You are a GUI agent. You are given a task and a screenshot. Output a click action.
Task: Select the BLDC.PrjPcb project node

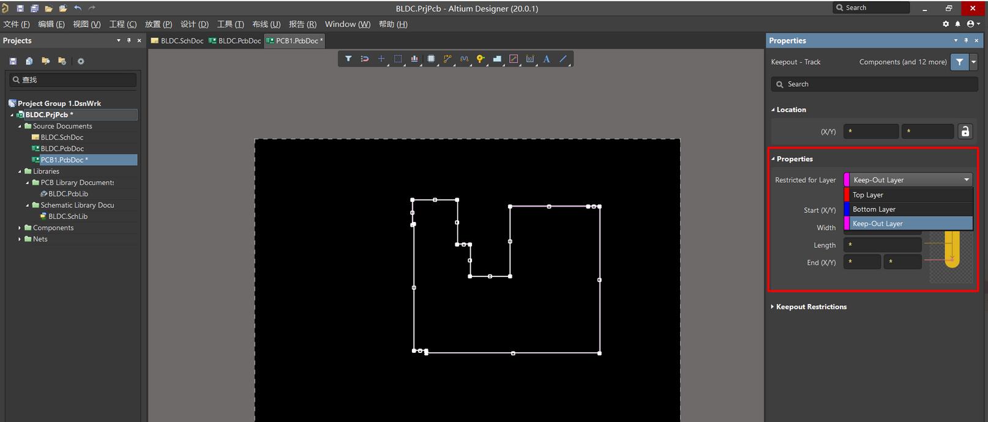tap(48, 115)
